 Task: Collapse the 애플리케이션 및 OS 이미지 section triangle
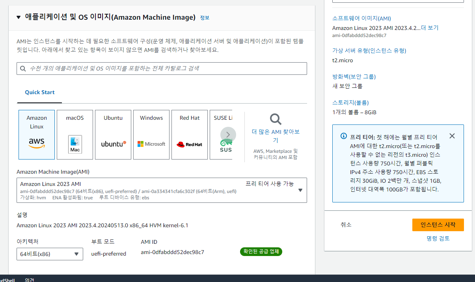coord(19,17)
